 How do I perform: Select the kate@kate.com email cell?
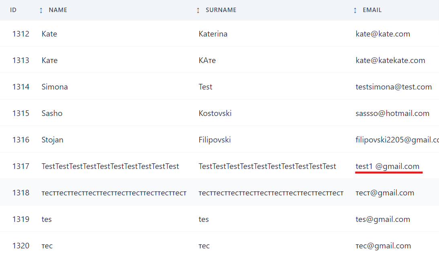point(383,34)
